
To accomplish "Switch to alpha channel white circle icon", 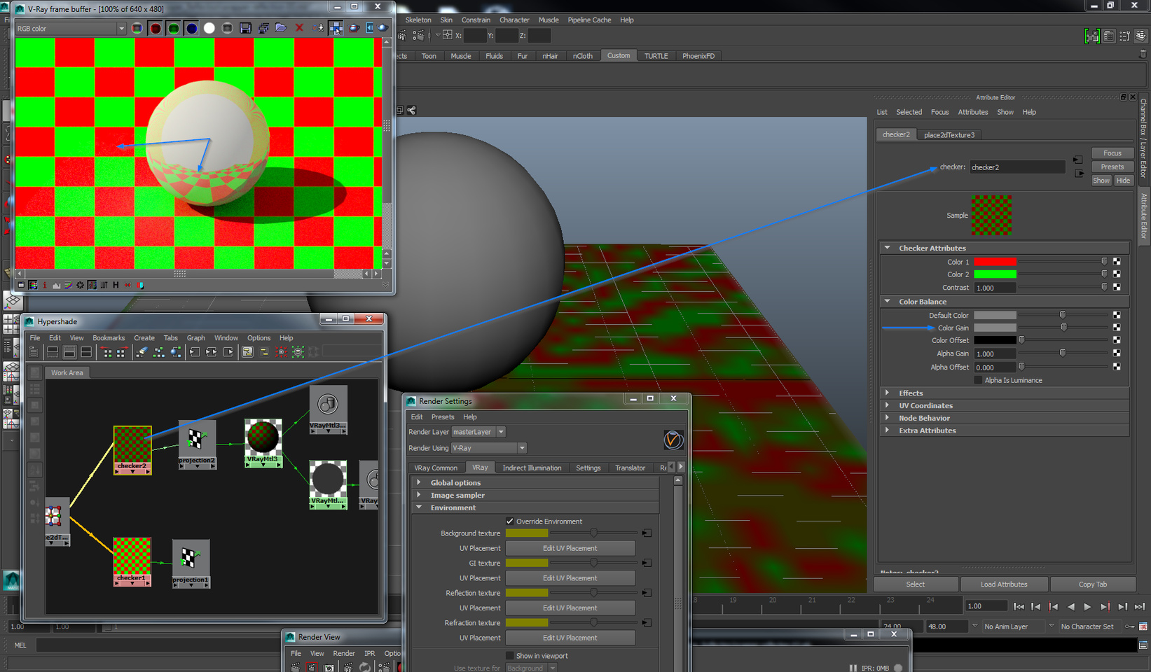I will tap(209, 29).
